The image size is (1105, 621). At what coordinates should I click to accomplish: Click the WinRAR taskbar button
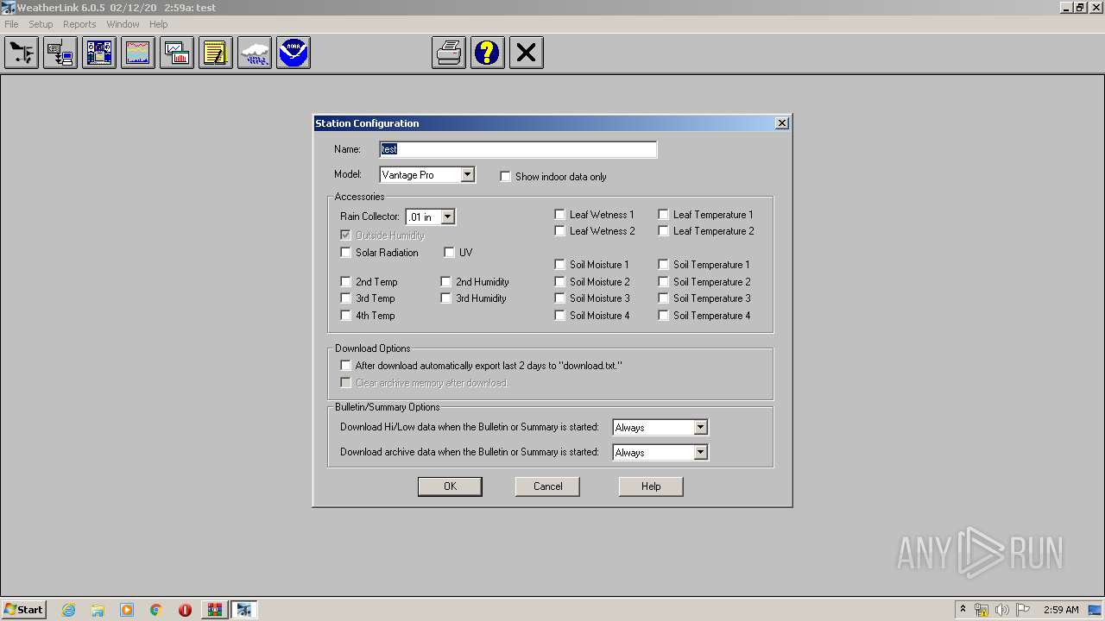pyautogui.click(x=214, y=610)
